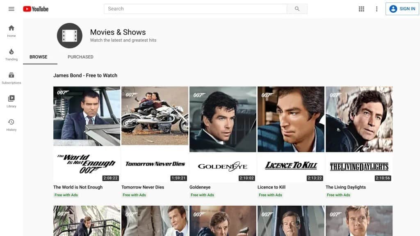The image size is (420, 236).
Task: Focus the Search input field
Action: pyautogui.click(x=195, y=9)
